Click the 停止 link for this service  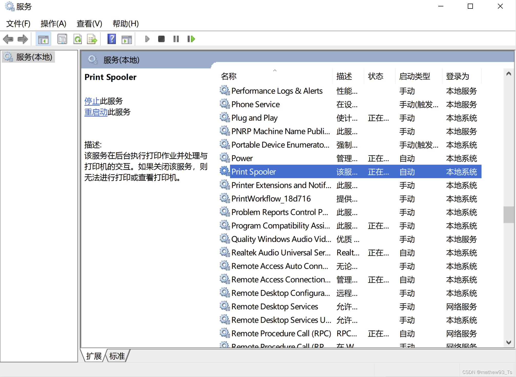(92, 101)
